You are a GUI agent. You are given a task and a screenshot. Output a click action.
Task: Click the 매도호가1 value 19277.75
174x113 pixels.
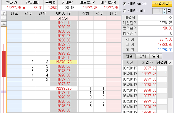point(90,8)
